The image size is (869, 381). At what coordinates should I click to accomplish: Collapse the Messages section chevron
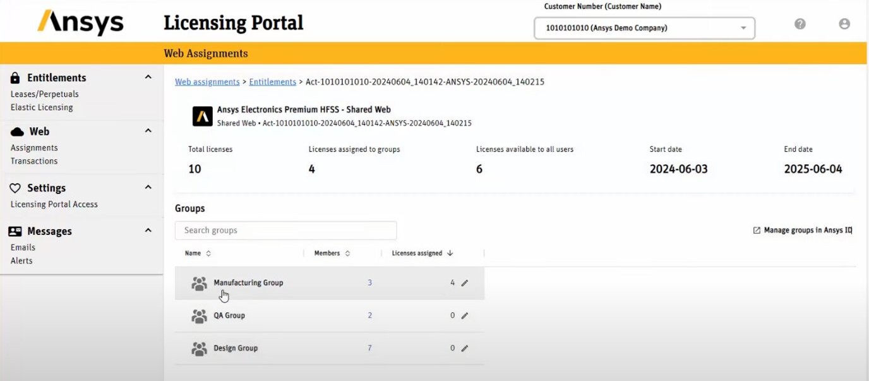[147, 230]
